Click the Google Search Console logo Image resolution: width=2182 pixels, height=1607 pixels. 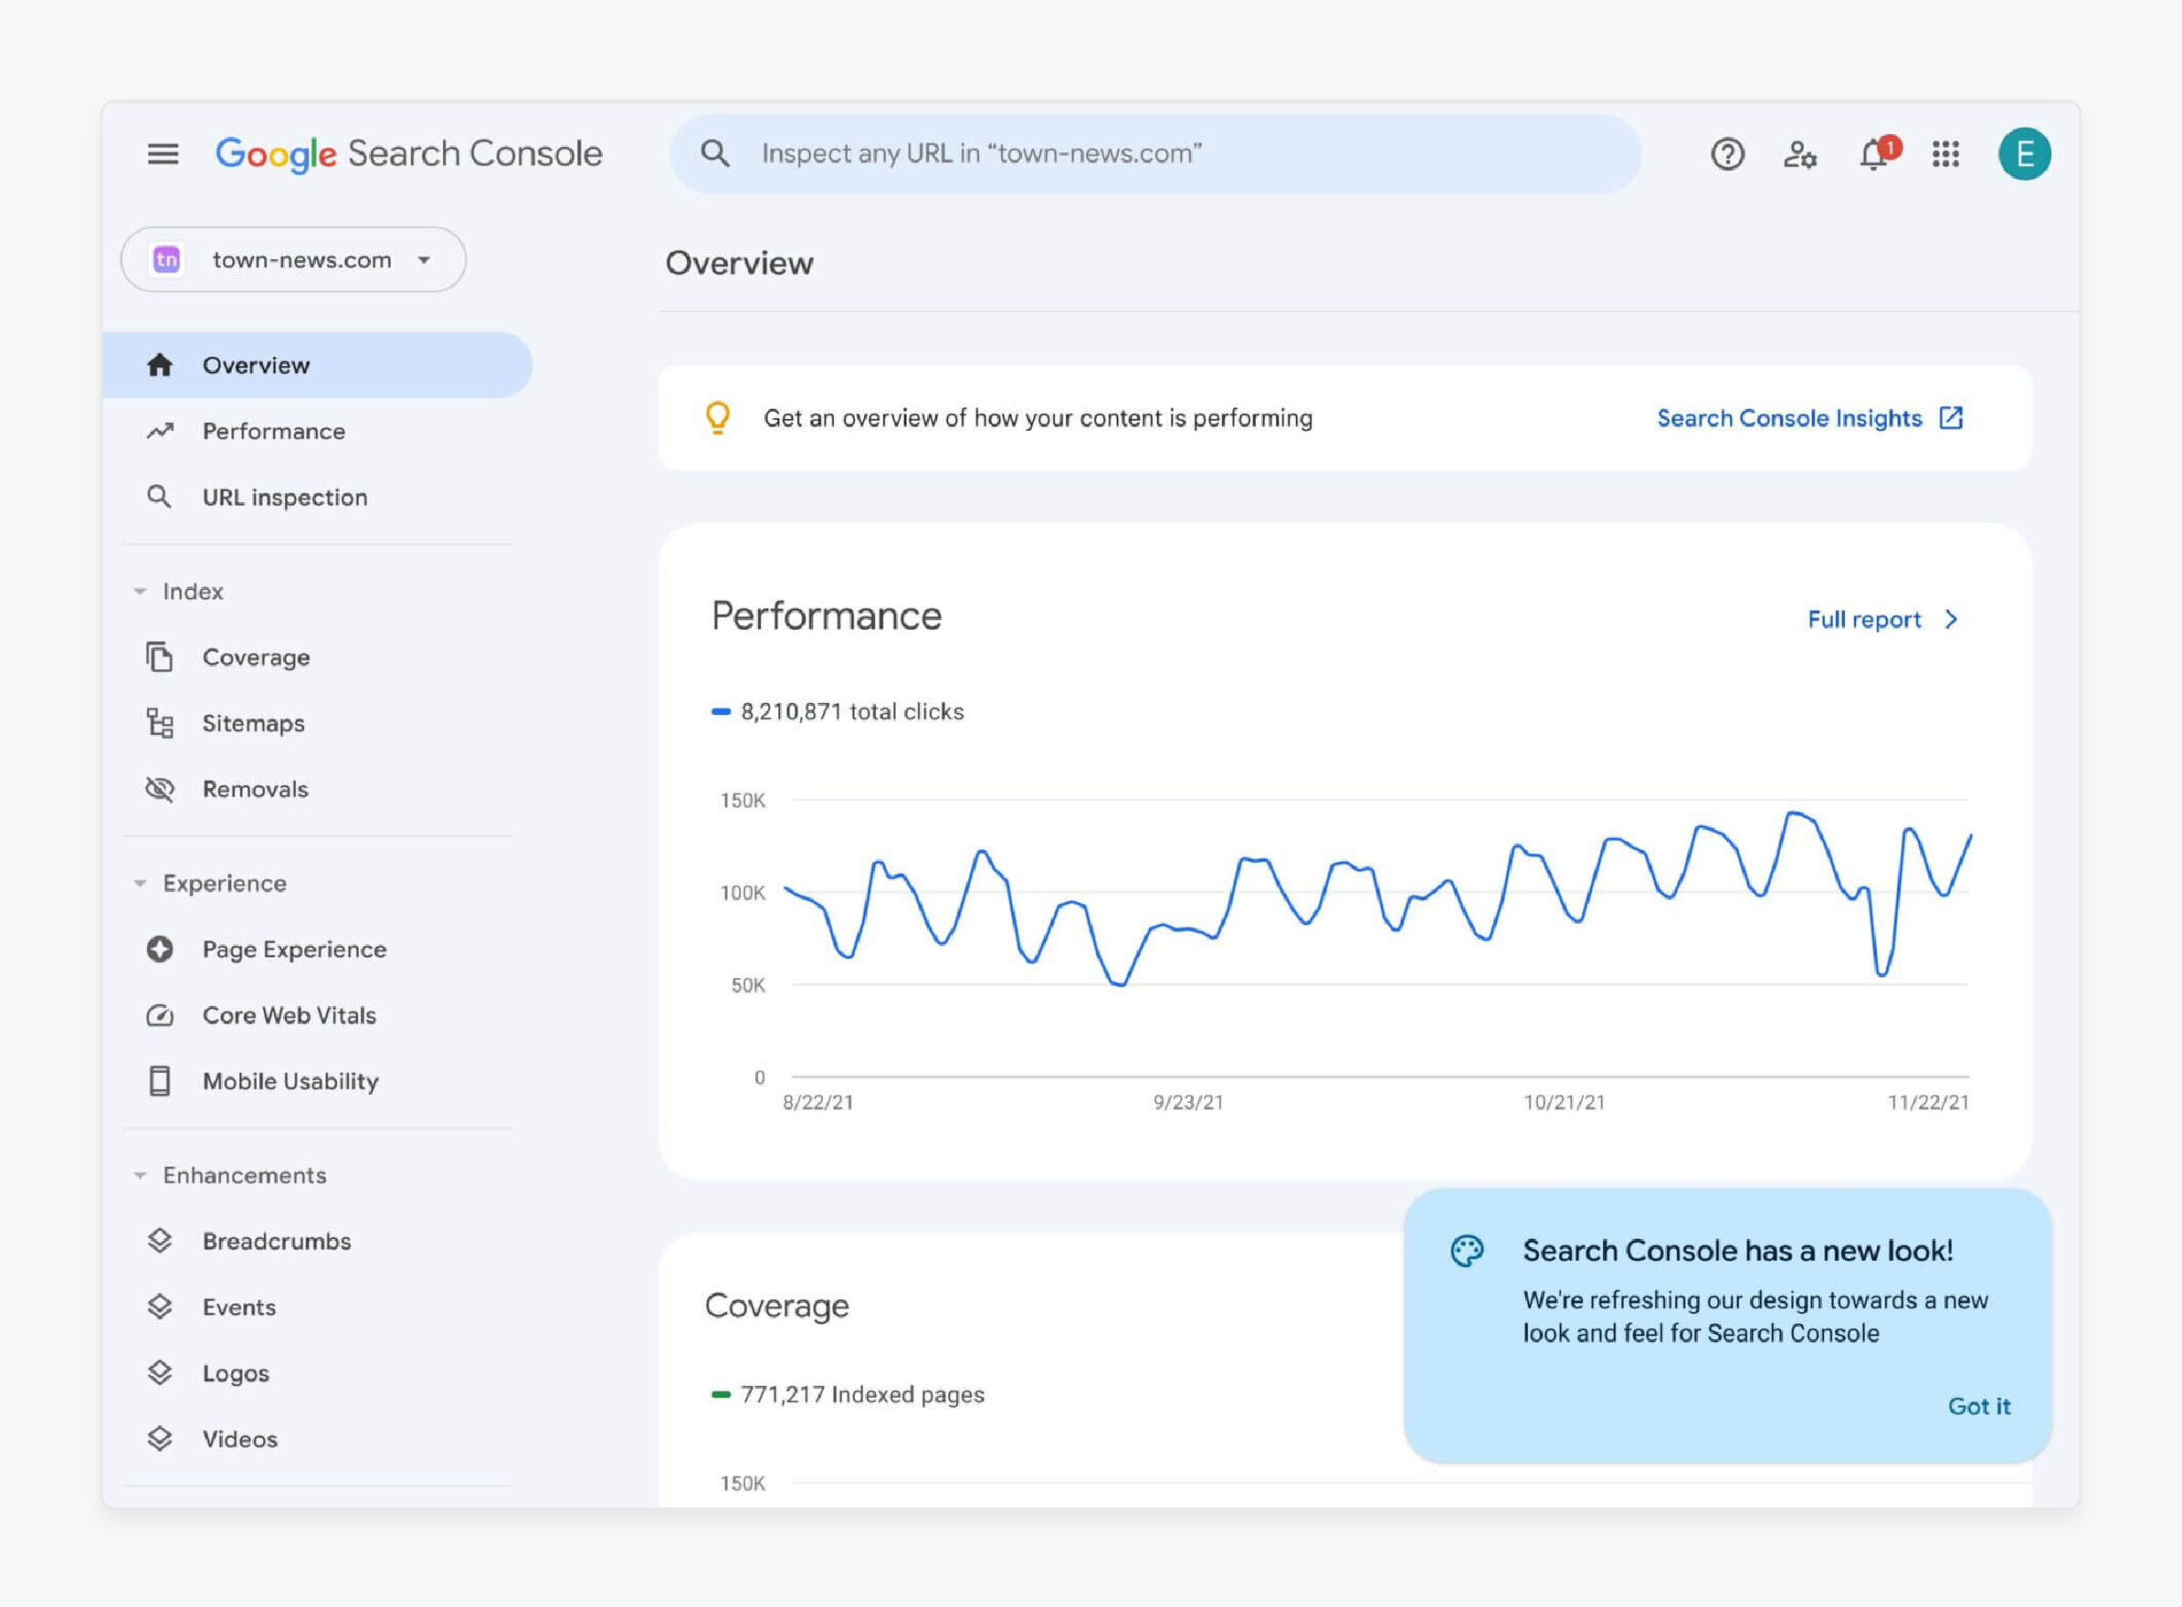[408, 153]
